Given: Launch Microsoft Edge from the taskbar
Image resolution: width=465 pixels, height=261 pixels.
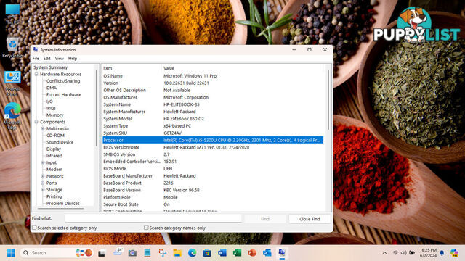Looking at the screenshot, I should (192, 253).
